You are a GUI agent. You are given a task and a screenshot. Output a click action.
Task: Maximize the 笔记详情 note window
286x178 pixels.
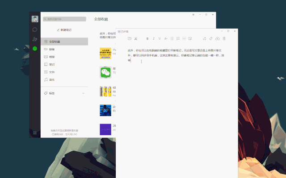tap(228, 31)
